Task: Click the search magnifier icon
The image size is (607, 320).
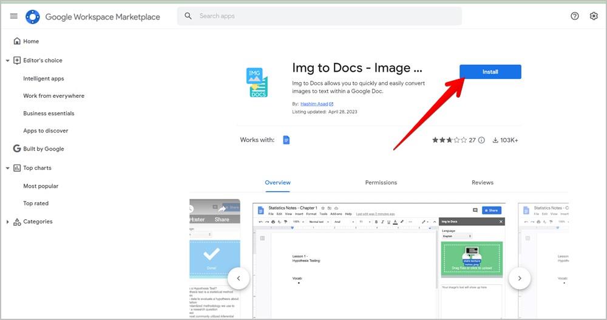Action: (188, 16)
